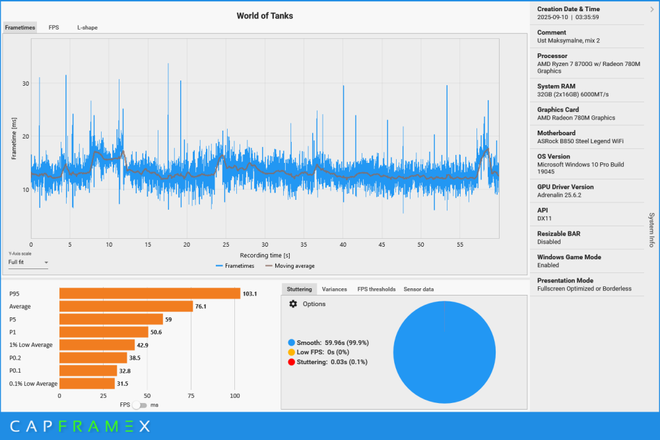Switch to the FPS graph tab
The height and width of the screenshot is (440, 660).
pyautogui.click(x=53, y=28)
